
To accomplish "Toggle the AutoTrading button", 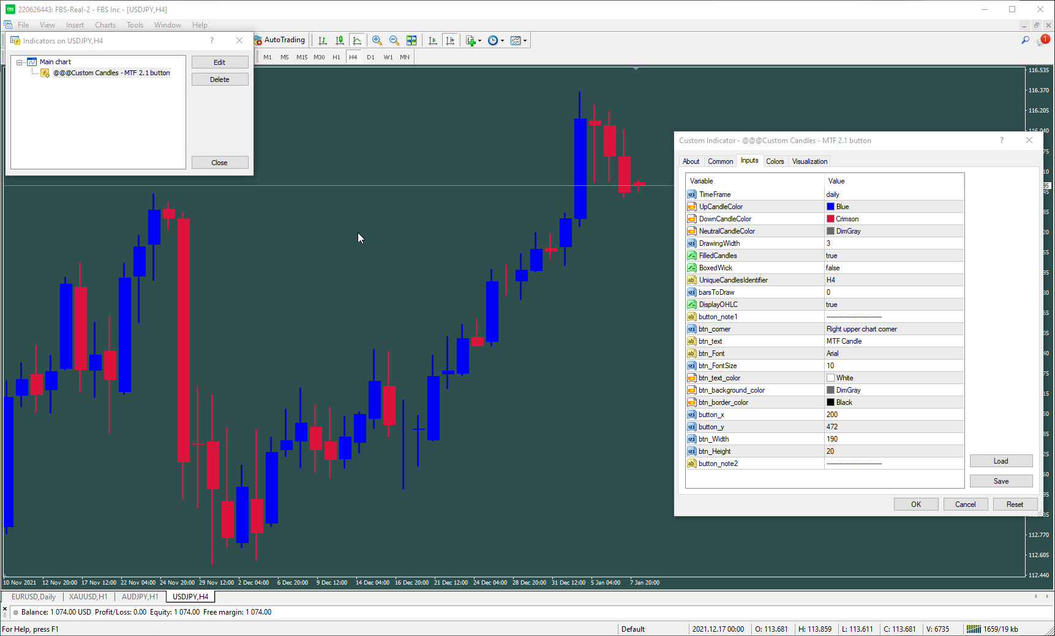I will click(280, 40).
